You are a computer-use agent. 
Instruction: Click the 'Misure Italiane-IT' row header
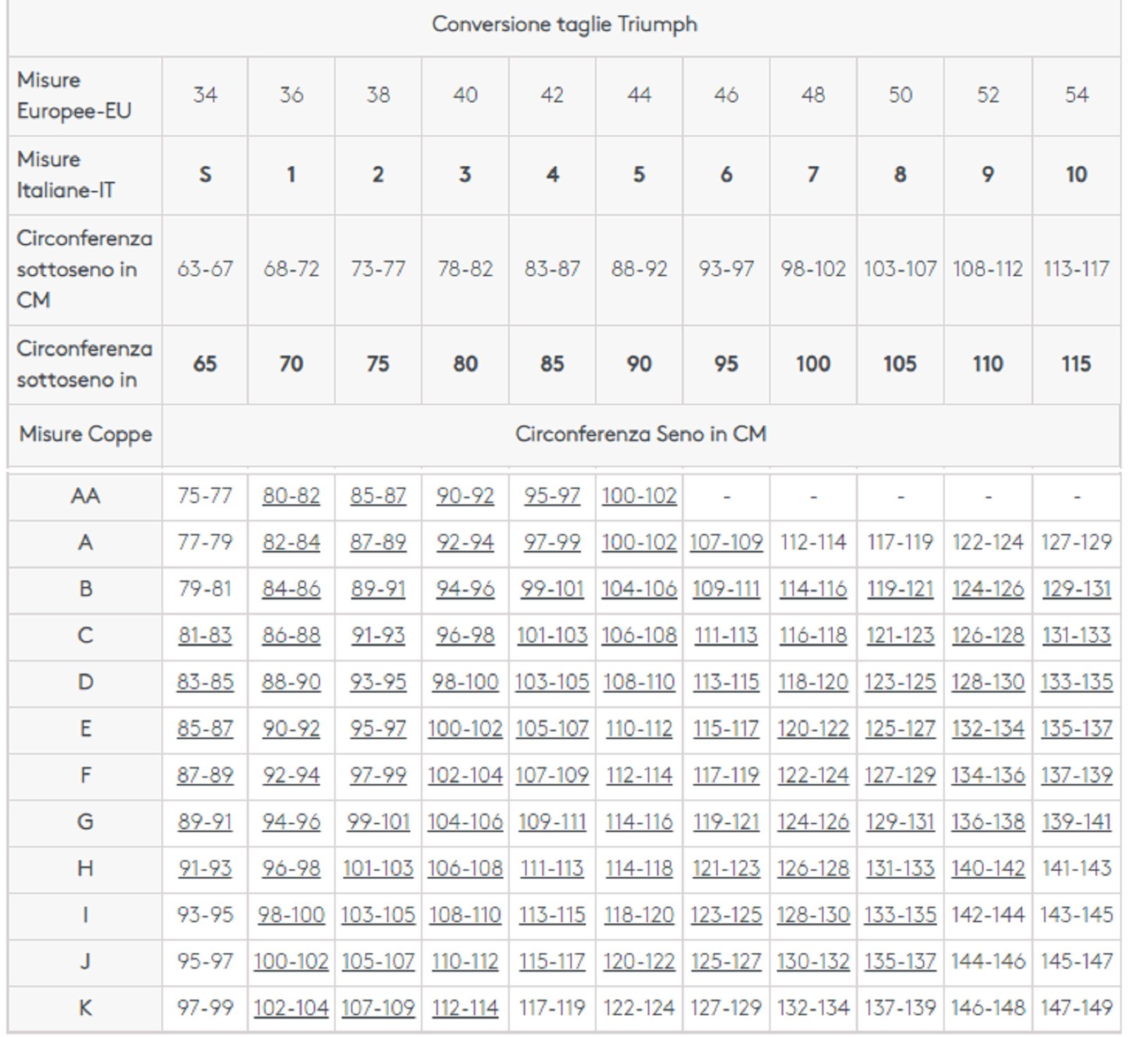tap(85, 175)
